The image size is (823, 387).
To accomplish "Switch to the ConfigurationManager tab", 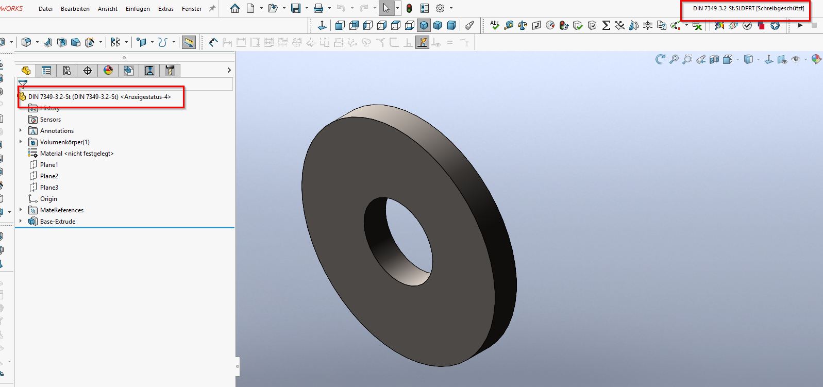I will click(67, 71).
